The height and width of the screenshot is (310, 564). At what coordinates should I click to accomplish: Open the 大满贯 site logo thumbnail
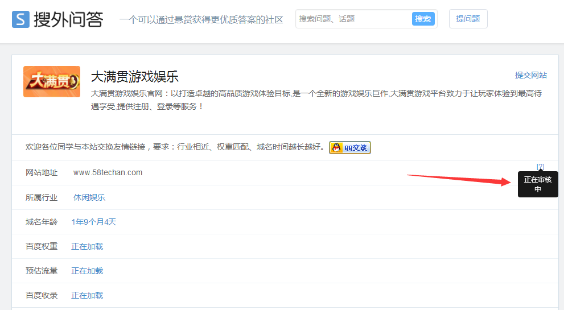point(52,82)
